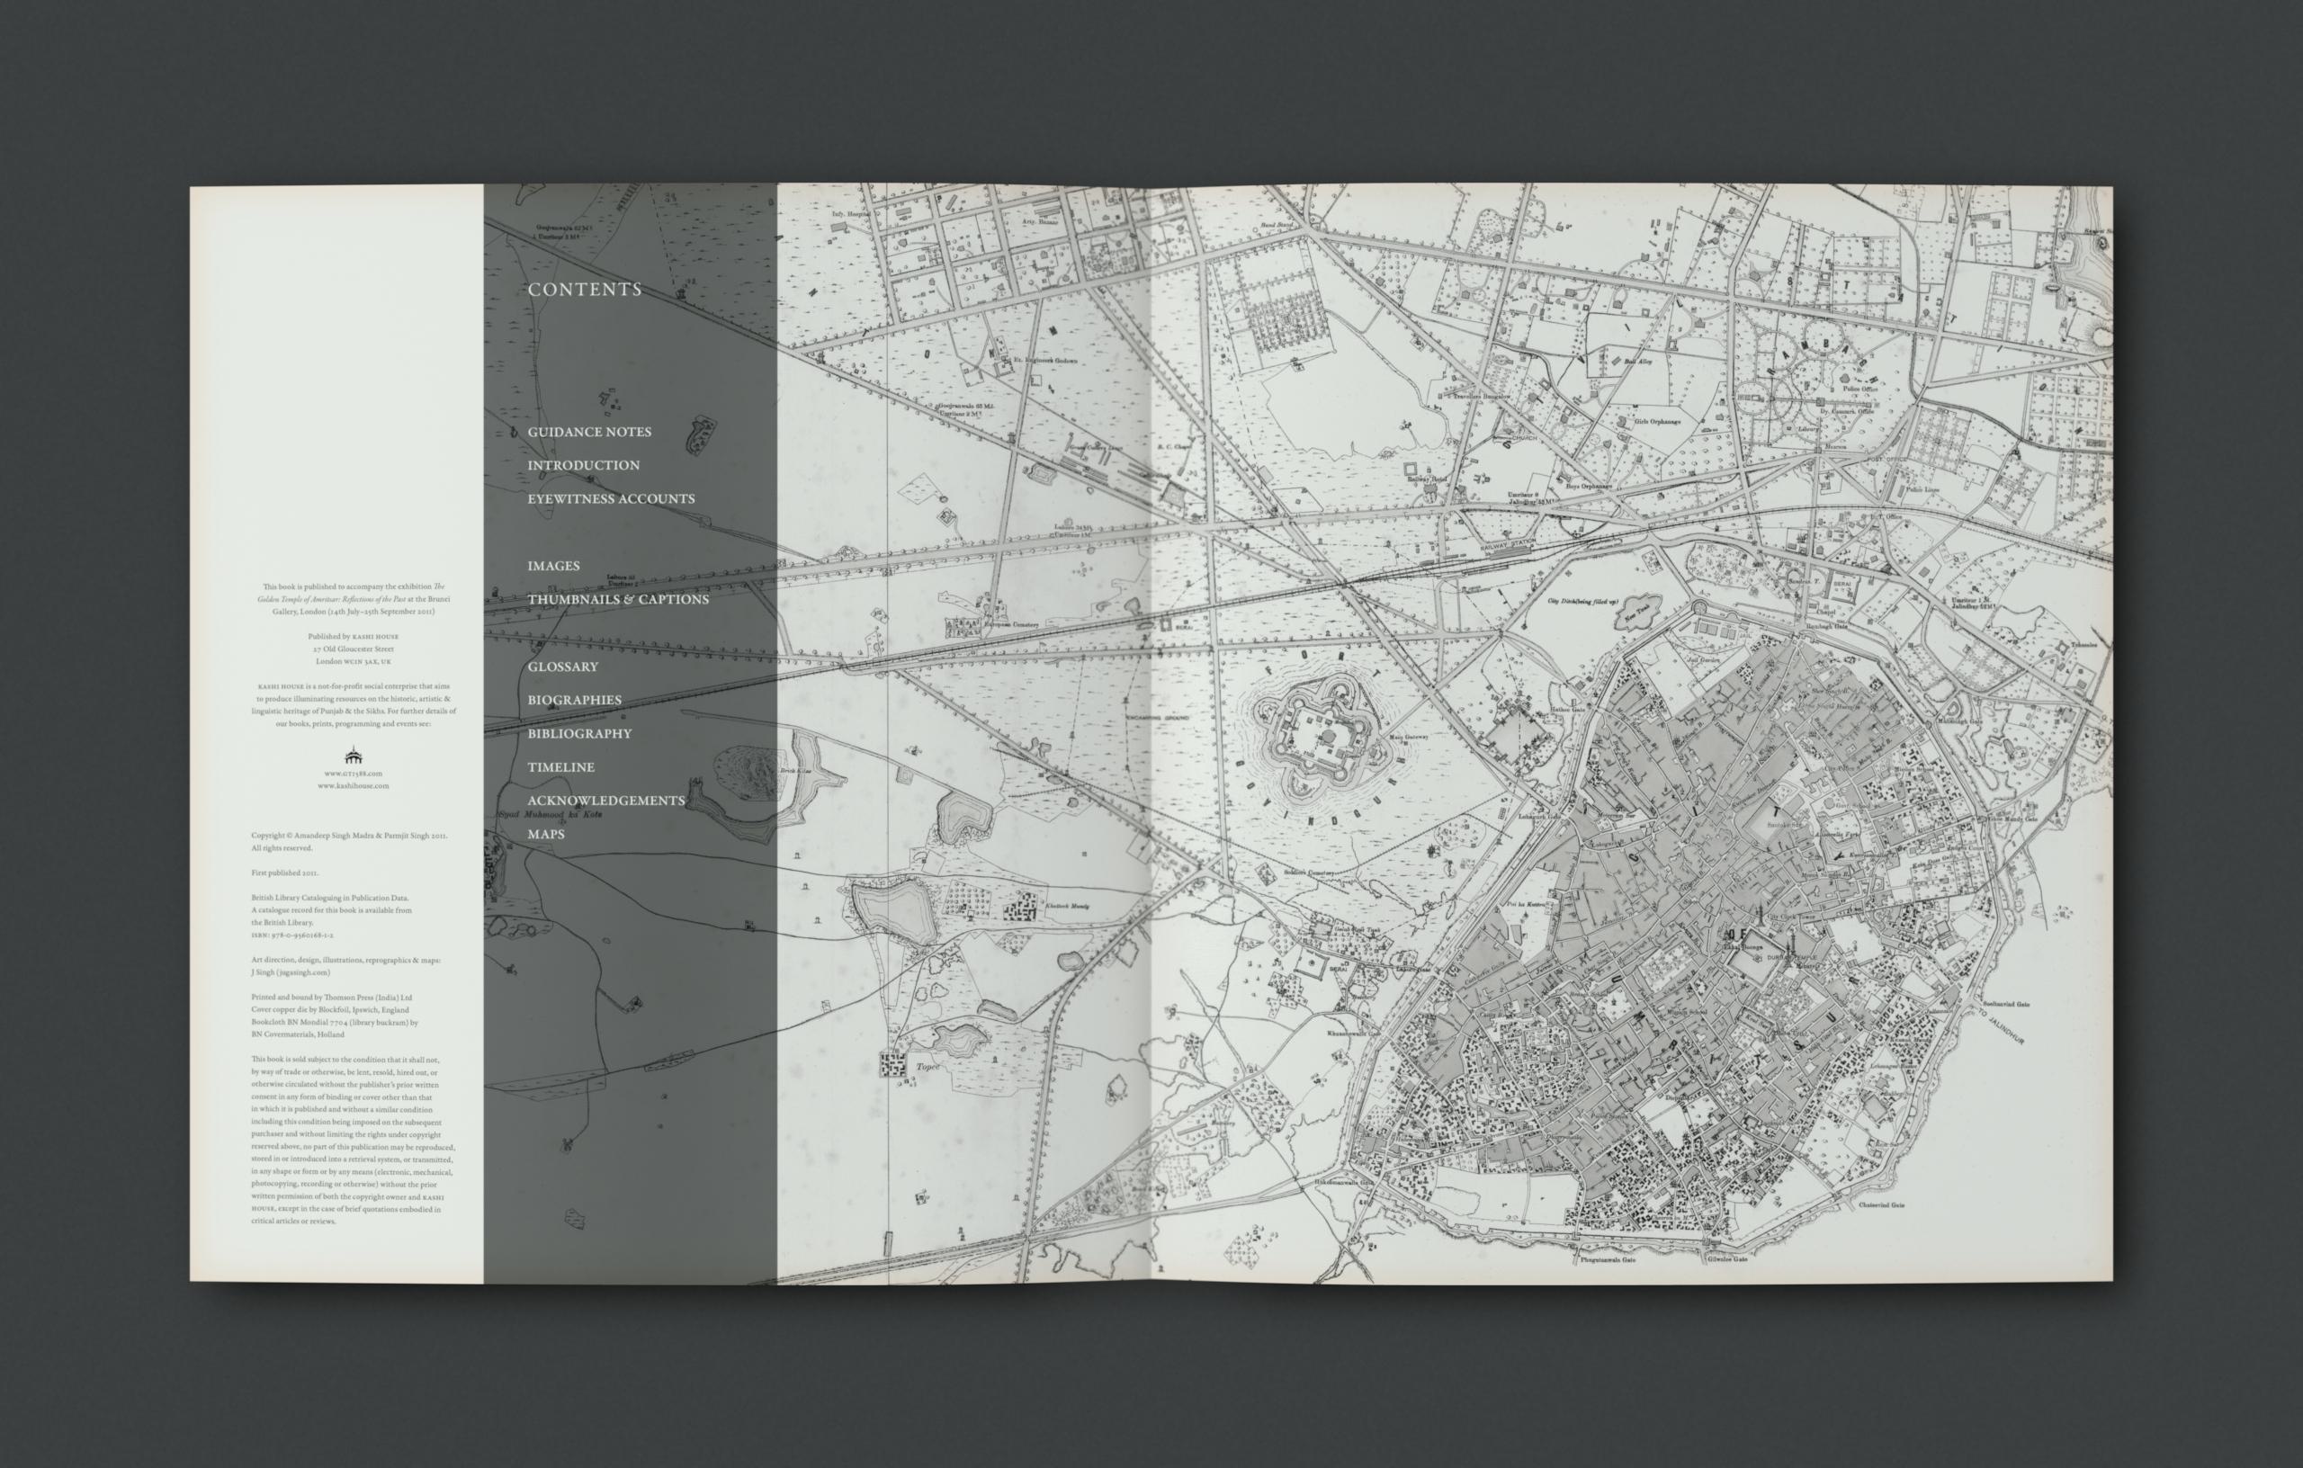The height and width of the screenshot is (1468, 2303).
Task: Click the 'Police Office' map label
Action: click(x=1862, y=390)
